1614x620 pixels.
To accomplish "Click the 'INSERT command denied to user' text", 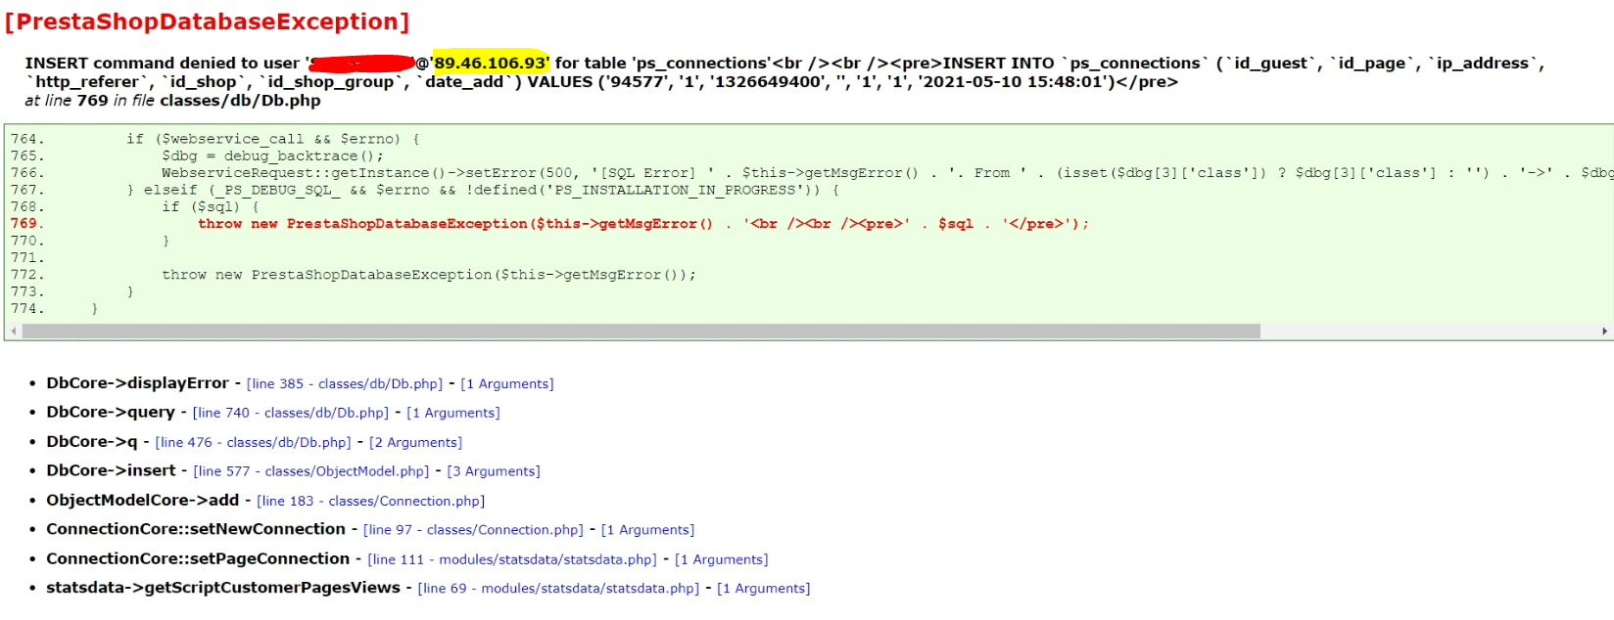I will pos(163,63).
